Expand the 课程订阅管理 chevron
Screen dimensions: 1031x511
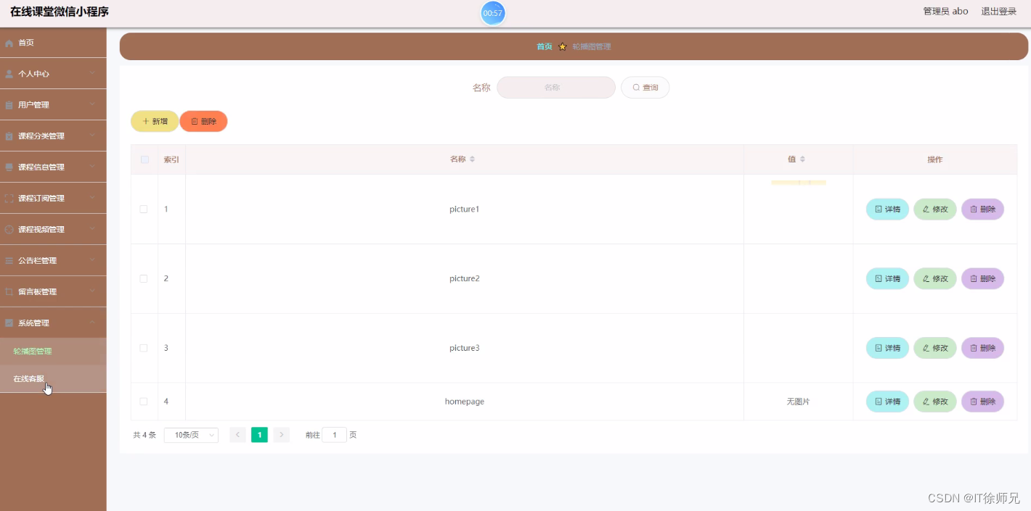[x=92, y=199]
